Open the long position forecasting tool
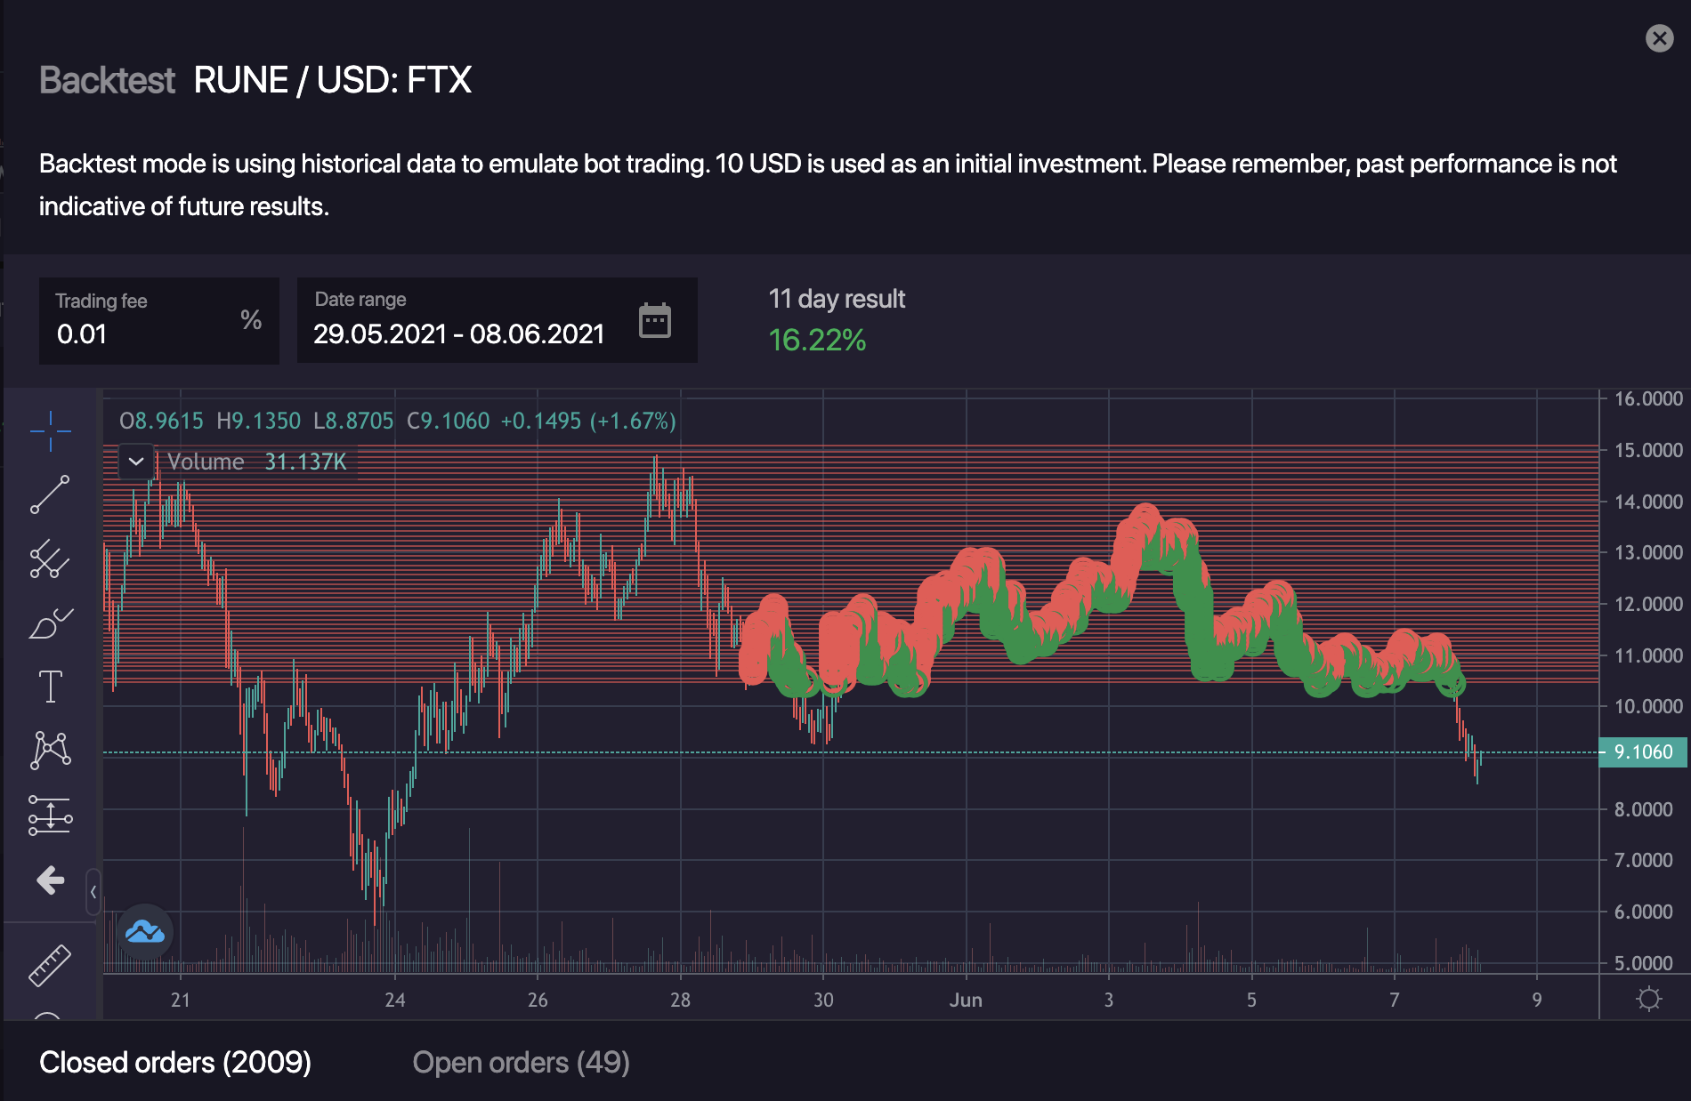 click(x=50, y=815)
